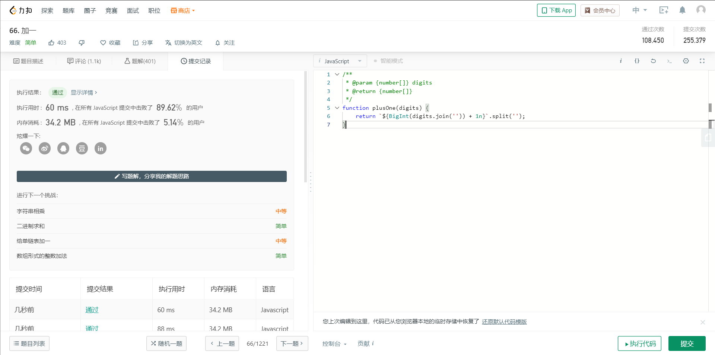Share result on Douban
Screen dimensions: 715x355
(82, 148)
